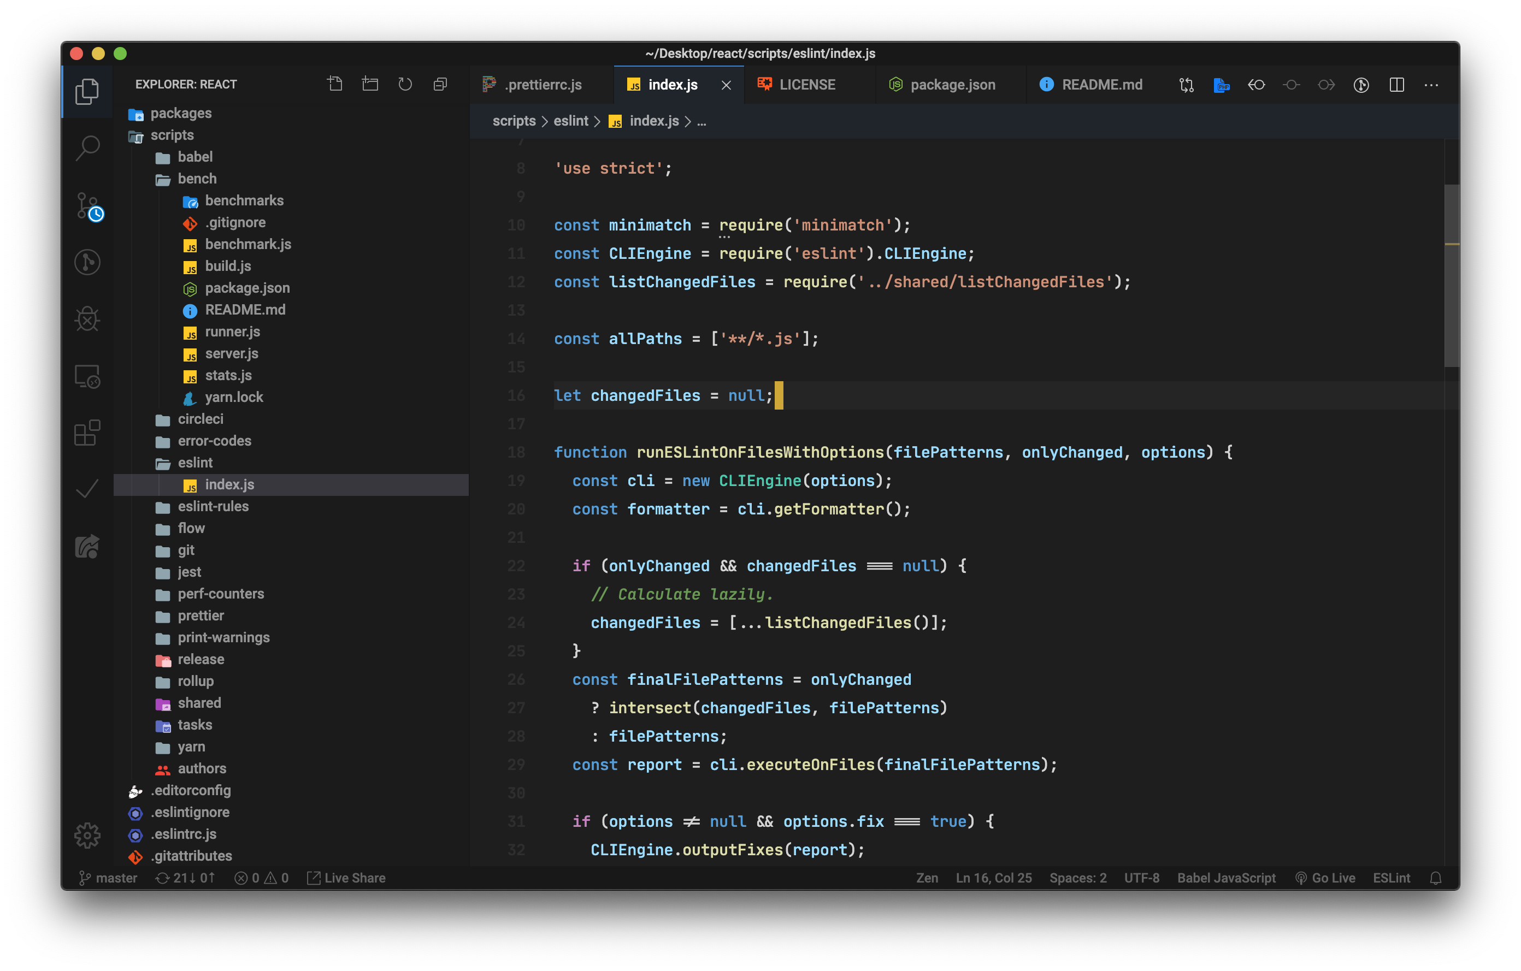
Task: Switch to the package.json tab
Action: pyautogui.click(x=952, y=85)
